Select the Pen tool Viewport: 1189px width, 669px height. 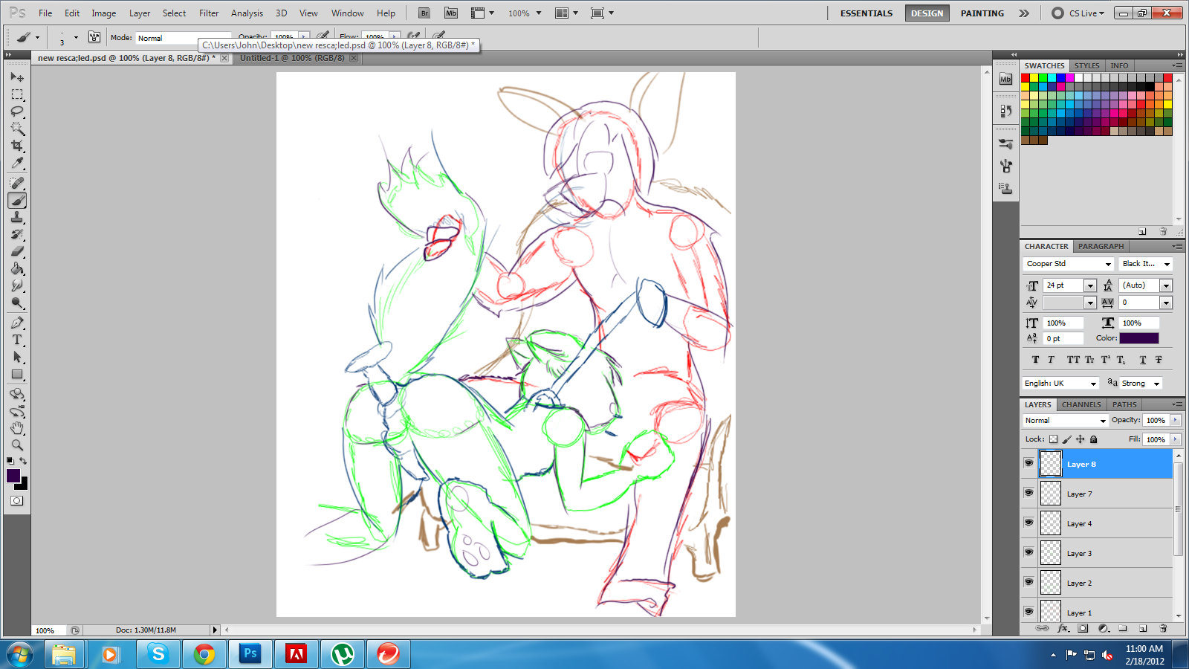[x=17, y=323]
